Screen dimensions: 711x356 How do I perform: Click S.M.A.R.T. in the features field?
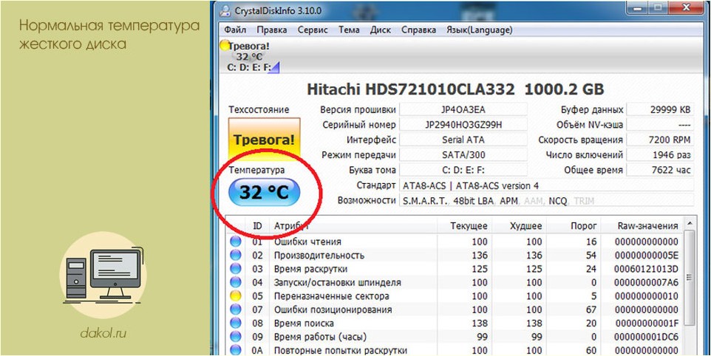pos(425,201)
